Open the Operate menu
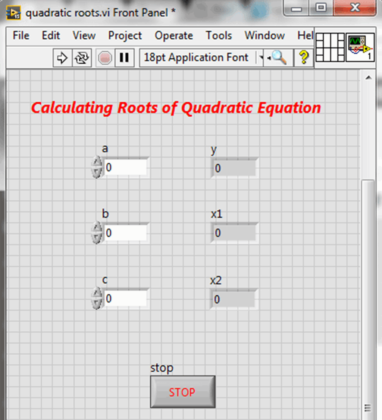The image size is (382, 420). 173,35
